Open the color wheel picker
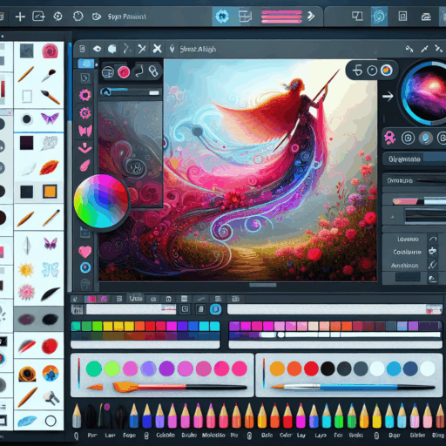This screenshot has width=446, height=446. pyautogui.click(x=101, y=201)
